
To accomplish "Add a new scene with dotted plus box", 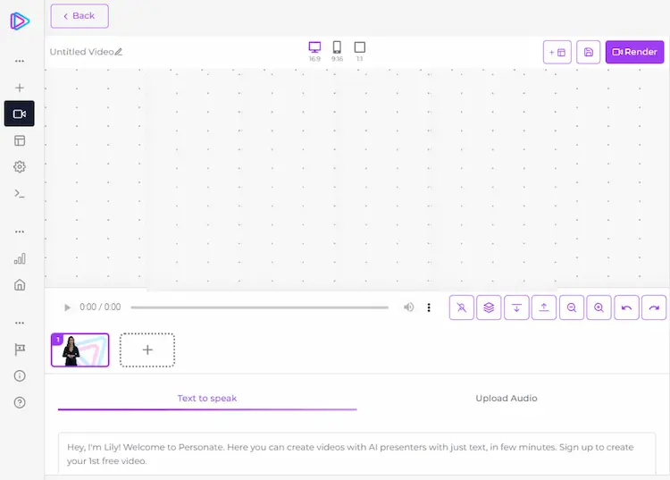I will pos(147,350).
